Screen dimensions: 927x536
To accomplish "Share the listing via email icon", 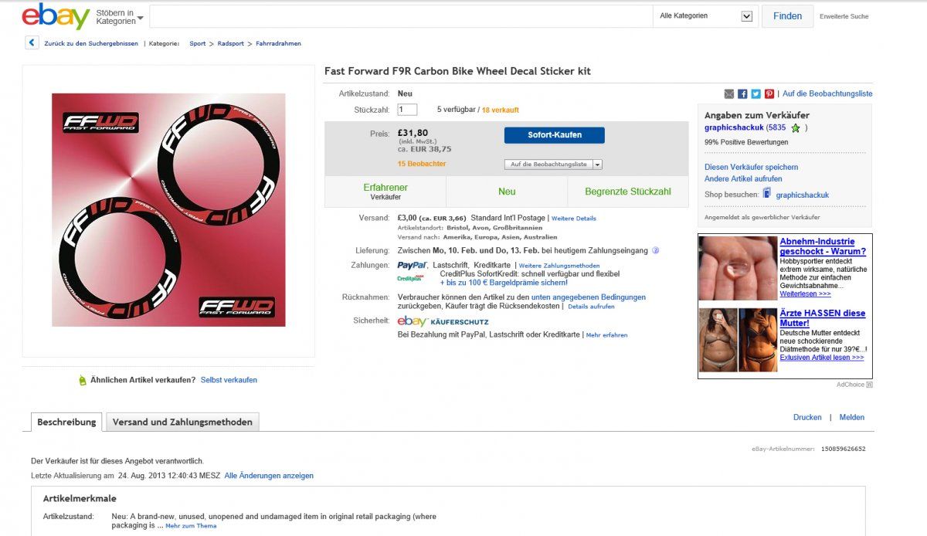I will pyautogui.click(x=728, y=94).
